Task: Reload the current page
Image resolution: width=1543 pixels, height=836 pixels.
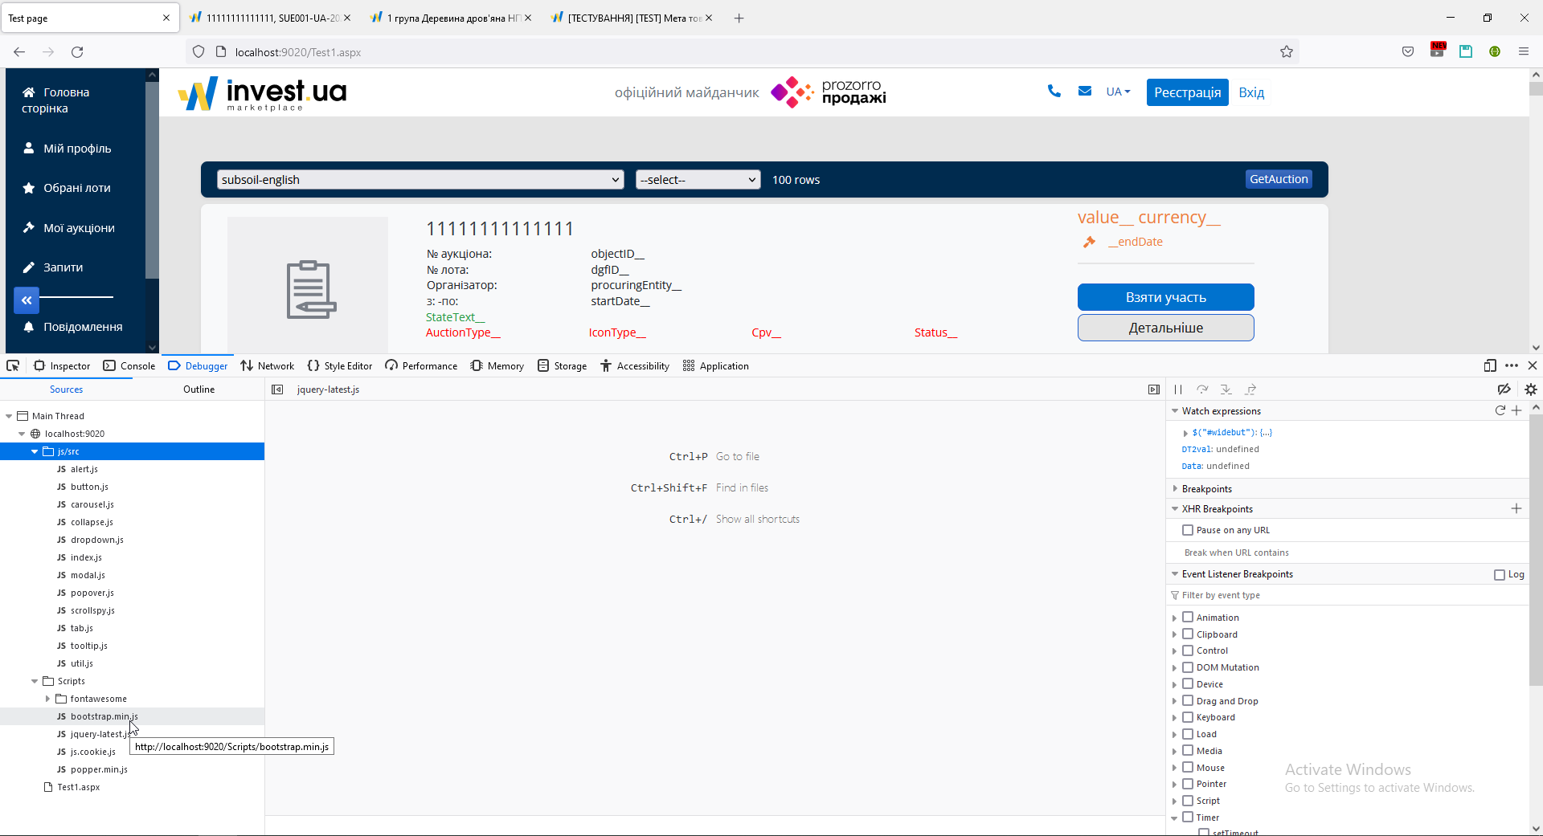Action: click(x=77, y=52)
